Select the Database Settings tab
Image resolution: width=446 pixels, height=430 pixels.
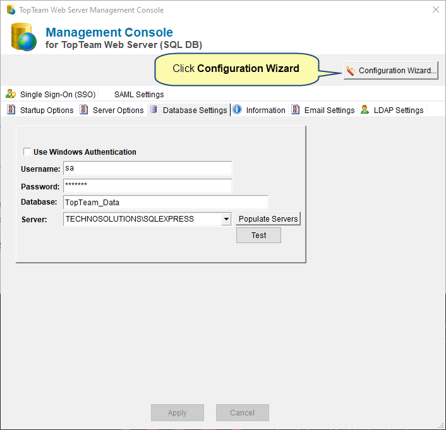coord(189,110)
